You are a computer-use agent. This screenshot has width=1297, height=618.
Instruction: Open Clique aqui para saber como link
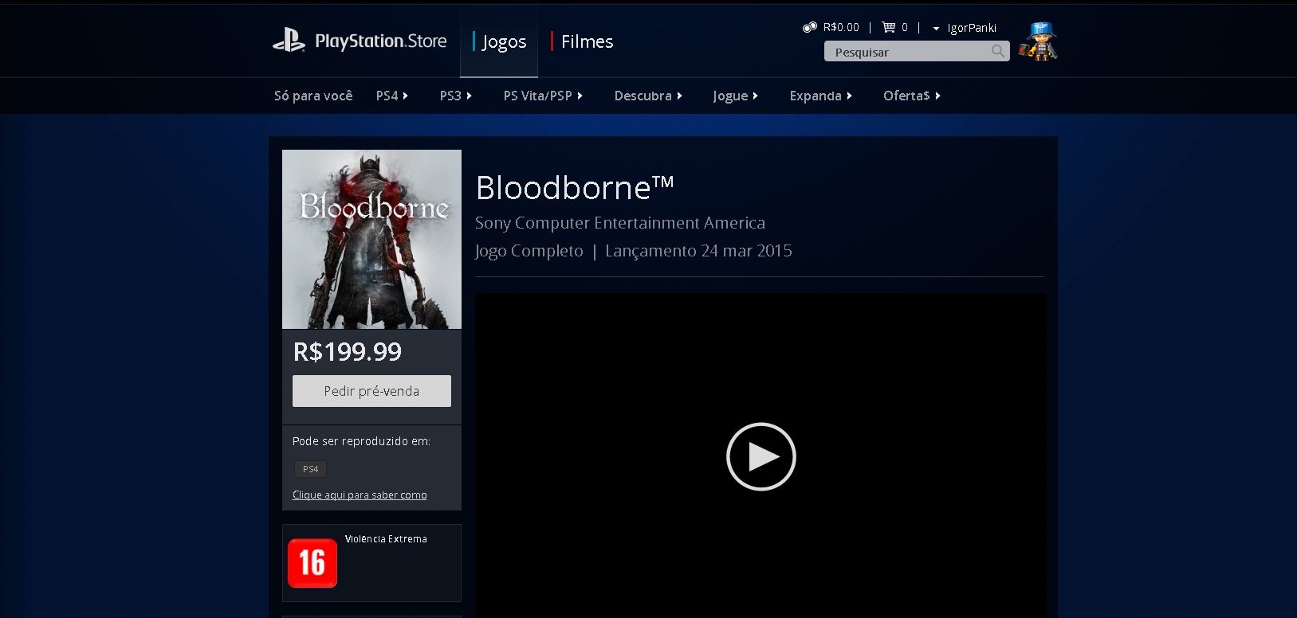click(360, 495)
